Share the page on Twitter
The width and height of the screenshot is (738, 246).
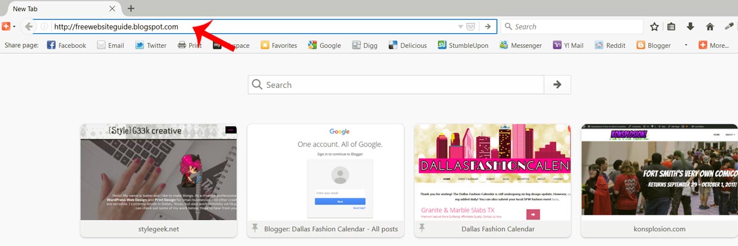click(151, 45)
